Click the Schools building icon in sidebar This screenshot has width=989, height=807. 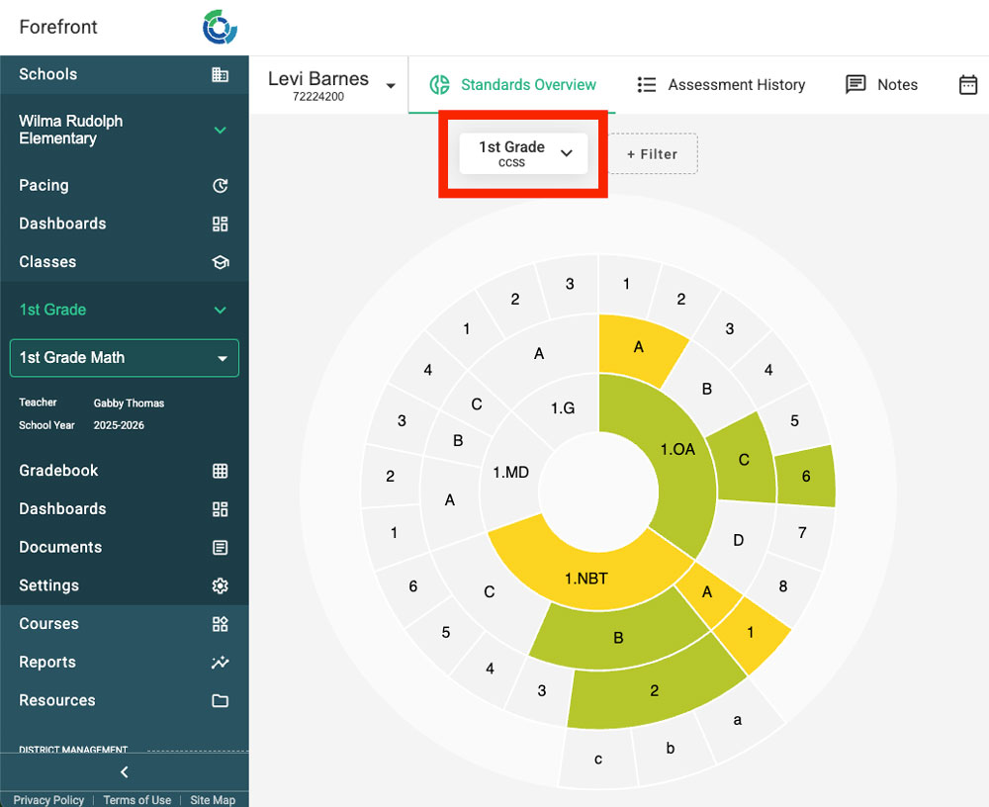click(220, 75)
